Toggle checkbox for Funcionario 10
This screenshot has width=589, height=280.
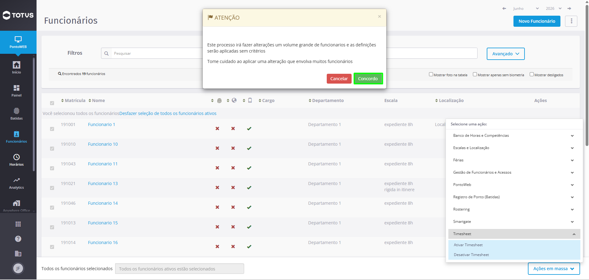[x=52, y=148]
